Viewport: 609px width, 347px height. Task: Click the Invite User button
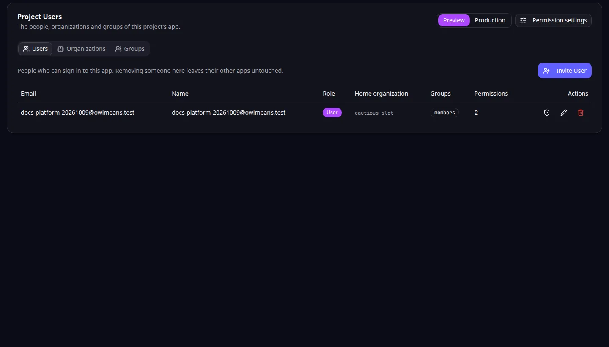pos(565,71)
